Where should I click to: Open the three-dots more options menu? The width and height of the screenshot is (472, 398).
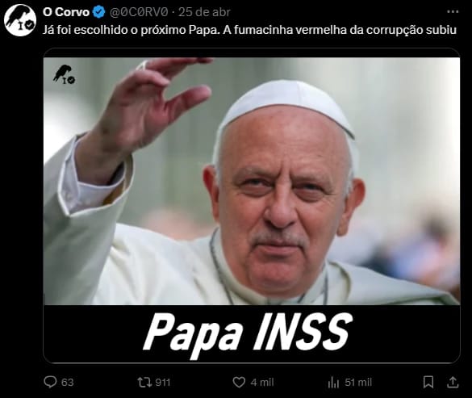[453, 12]
